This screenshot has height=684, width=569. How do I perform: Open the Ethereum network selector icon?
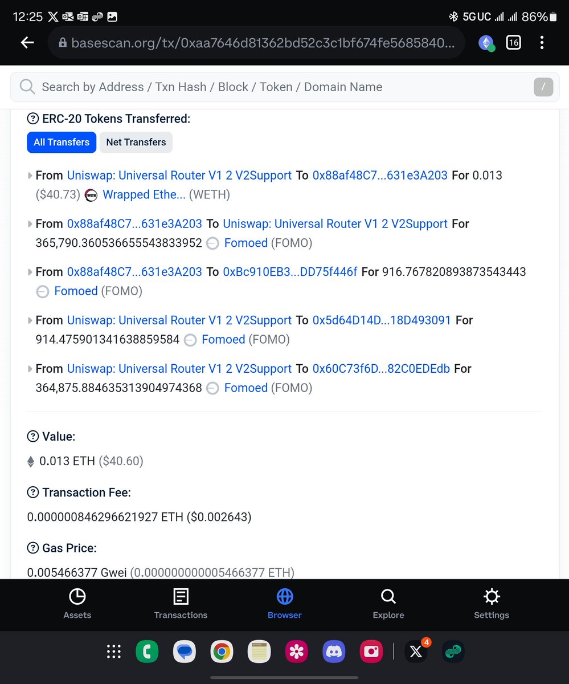click(486, 43)
